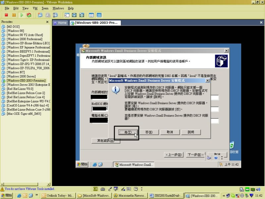Click 取消 in the DHCP dialog

coord(170,132)
